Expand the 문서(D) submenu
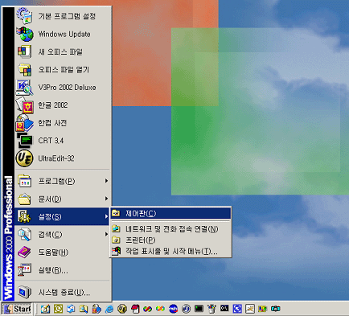Image resolution: width=349 pixels, height=316 pixels. pos(63,199)
